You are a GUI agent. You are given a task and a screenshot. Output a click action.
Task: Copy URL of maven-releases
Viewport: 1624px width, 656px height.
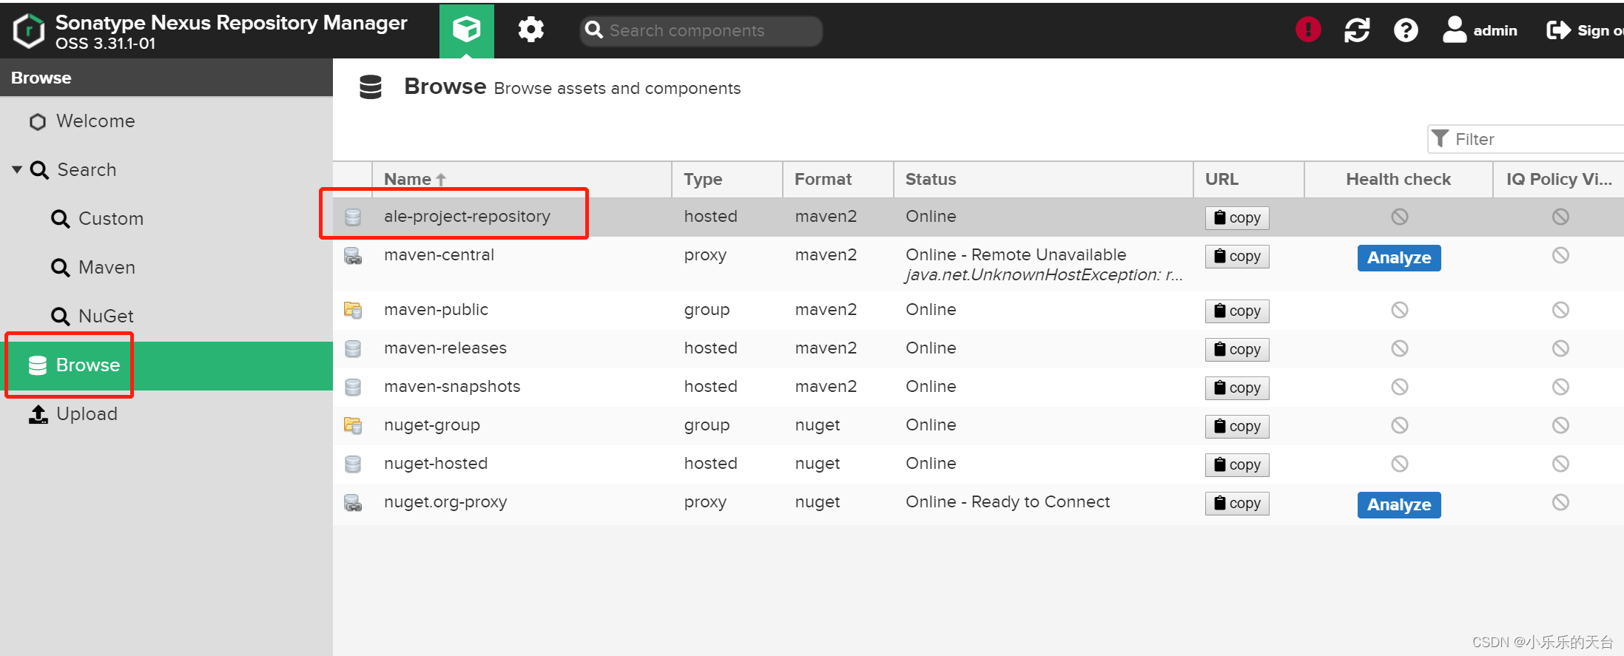[1237, 349]
